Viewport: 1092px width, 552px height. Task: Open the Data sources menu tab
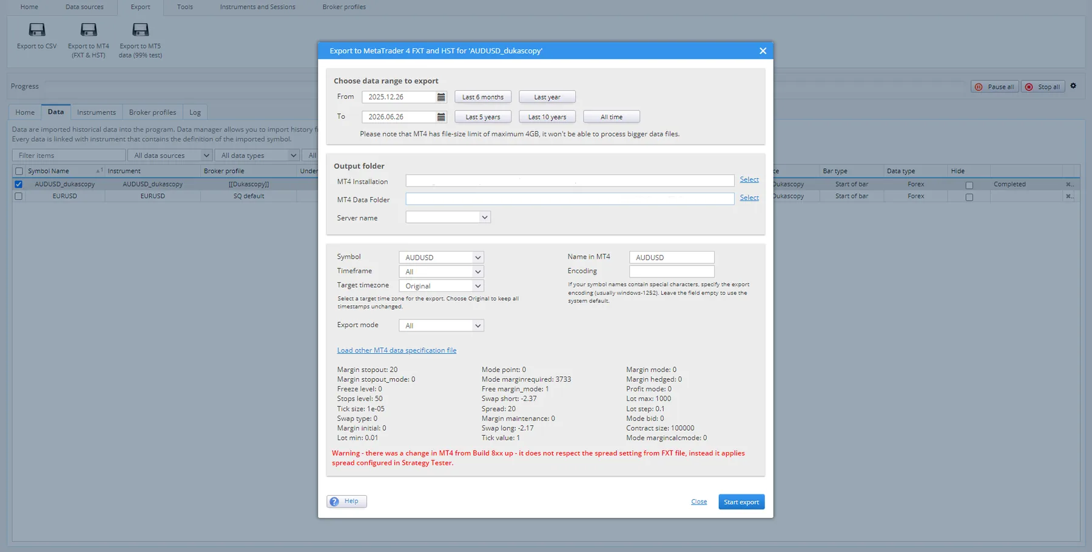84,7
